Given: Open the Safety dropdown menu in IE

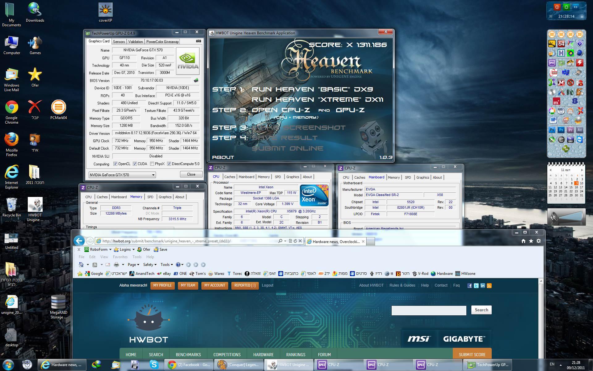Looking at the screenshot, I should [150, 265].
